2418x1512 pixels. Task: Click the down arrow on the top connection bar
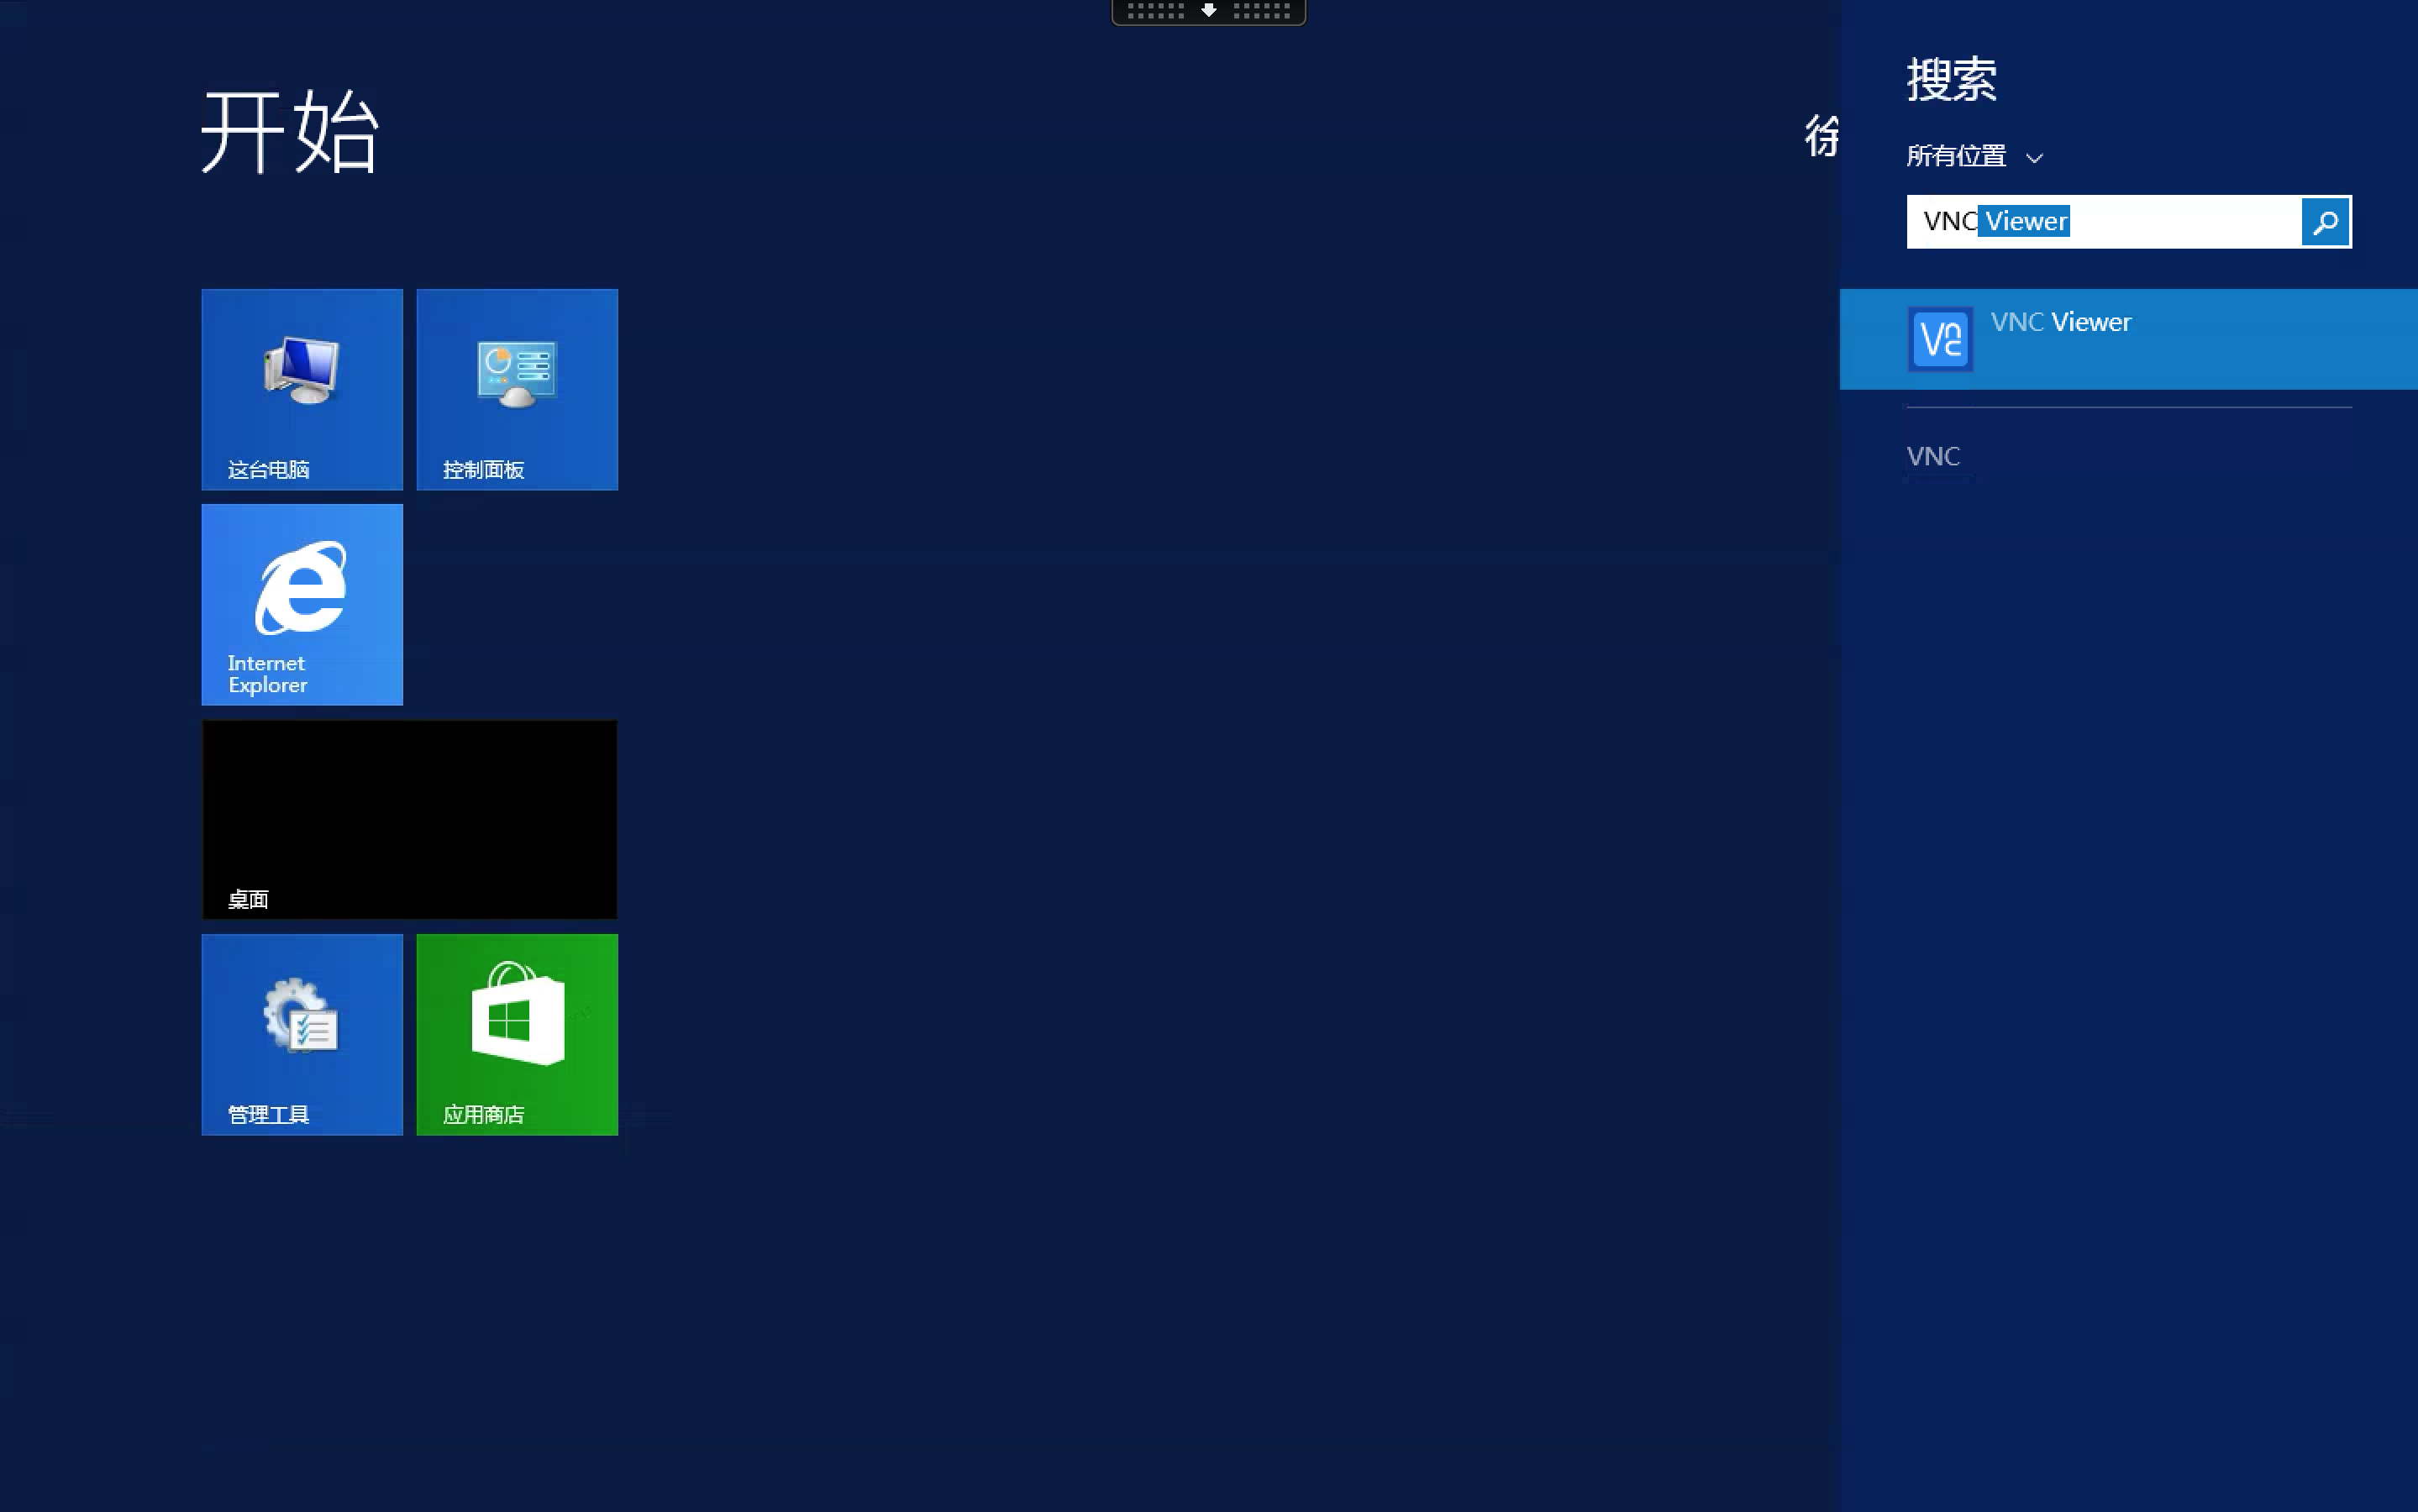tap(1208, 11)
